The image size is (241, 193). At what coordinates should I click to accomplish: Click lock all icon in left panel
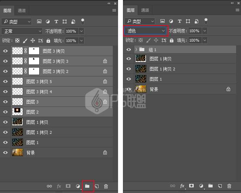[48, 41]
